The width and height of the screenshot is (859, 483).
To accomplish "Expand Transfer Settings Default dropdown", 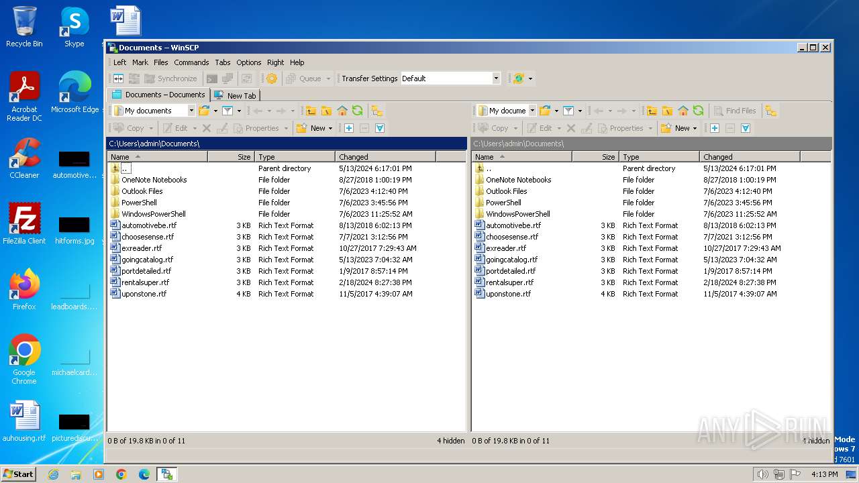I will [x=496, y=78].
